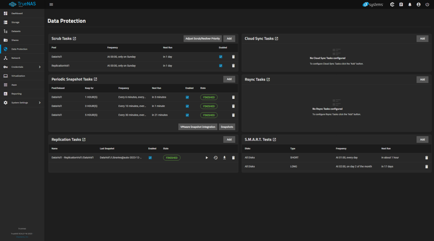Open the Alerts bell icon

(410, 4)
